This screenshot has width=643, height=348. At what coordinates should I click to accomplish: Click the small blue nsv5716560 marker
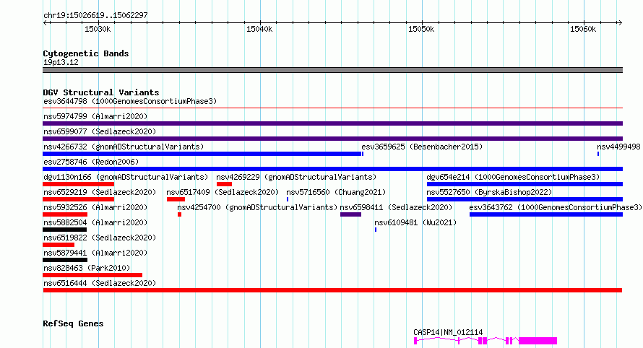coord(288,199)
